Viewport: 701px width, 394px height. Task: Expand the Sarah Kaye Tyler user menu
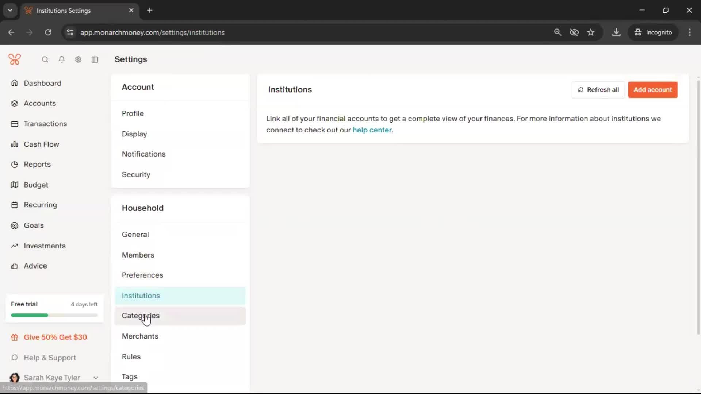click(96, 378)
